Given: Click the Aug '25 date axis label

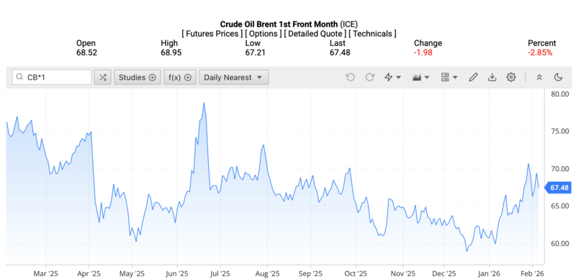Looking at the screenshot, I should (267, 274).
